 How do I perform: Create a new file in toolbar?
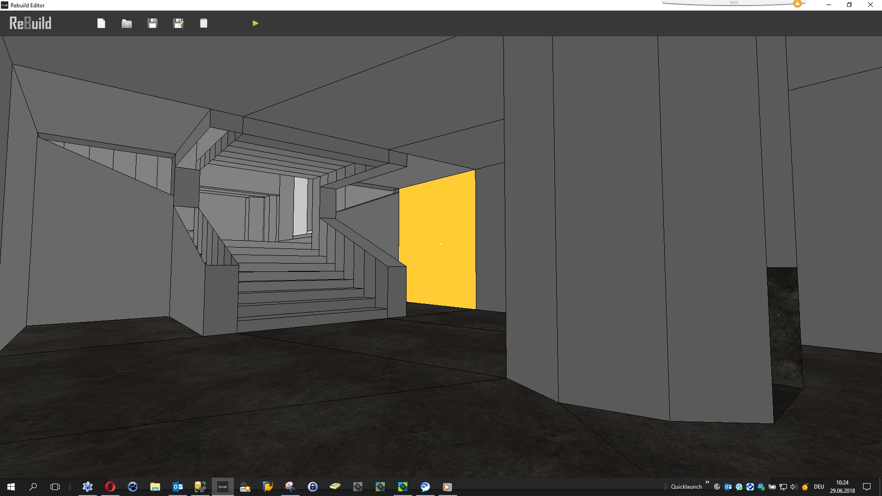pos(101,23)
